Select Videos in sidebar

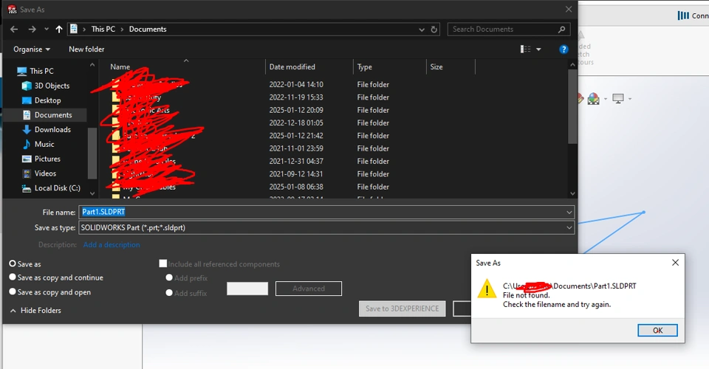[x=45, y=173]
